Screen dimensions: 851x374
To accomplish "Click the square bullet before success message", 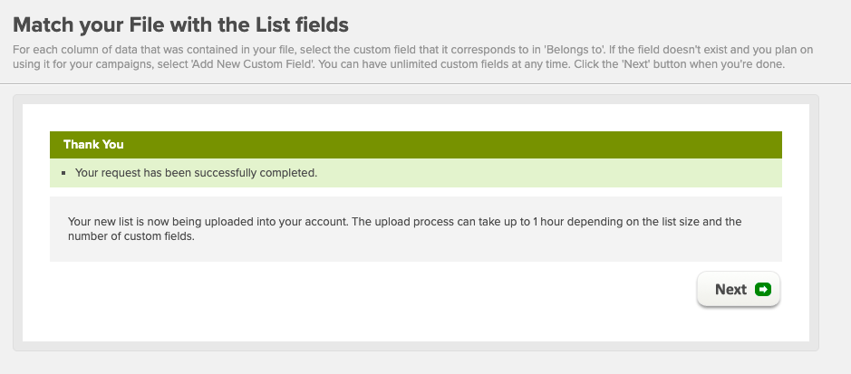I will (63, 174).
